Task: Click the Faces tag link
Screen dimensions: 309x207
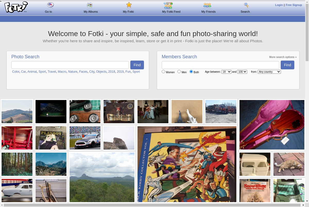Action: point(83,72)
